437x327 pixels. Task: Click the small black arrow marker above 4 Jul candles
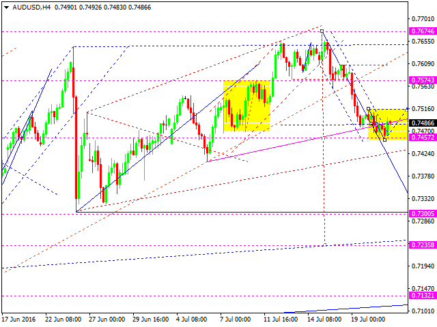185,98
